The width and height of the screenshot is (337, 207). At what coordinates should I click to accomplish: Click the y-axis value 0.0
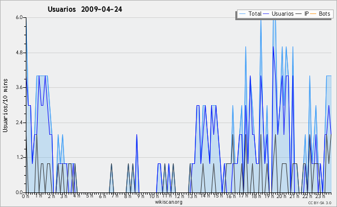[x=19, y=192]
